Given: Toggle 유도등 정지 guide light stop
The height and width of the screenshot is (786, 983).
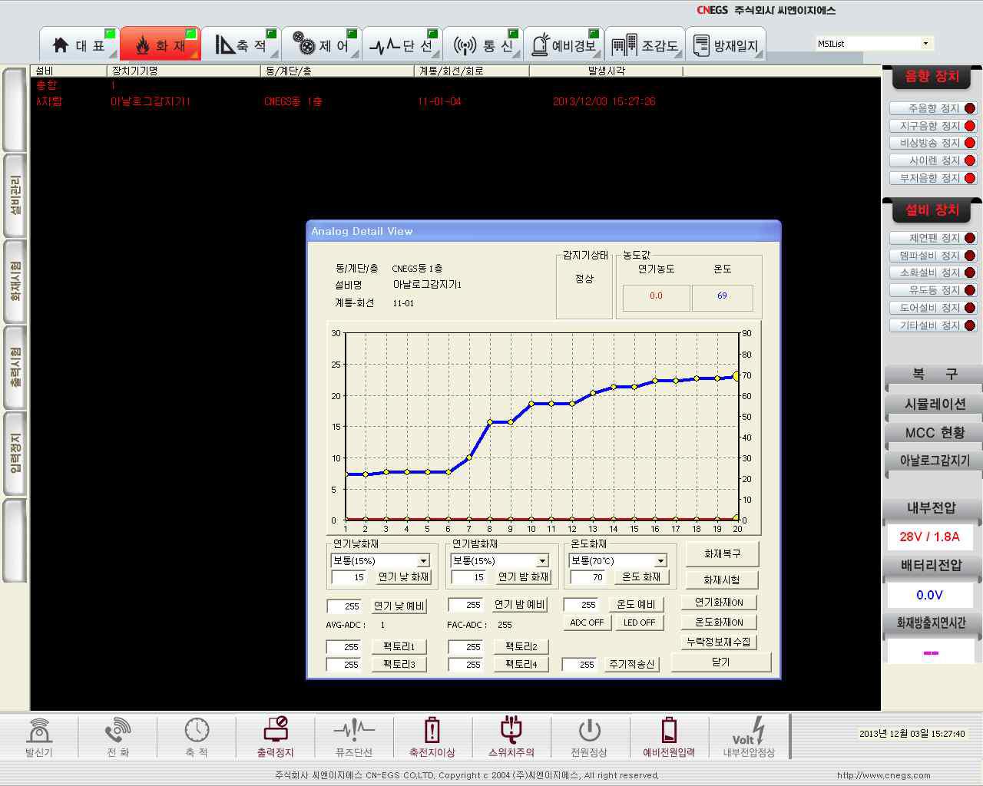Looking at the screenshot, I should (x=932, y=290).
